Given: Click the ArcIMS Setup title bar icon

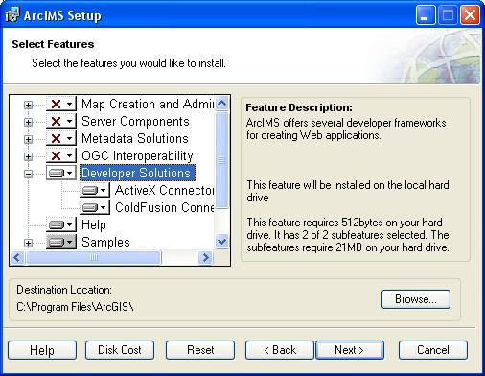Looking at the screenshot, I should coord(12,15).
